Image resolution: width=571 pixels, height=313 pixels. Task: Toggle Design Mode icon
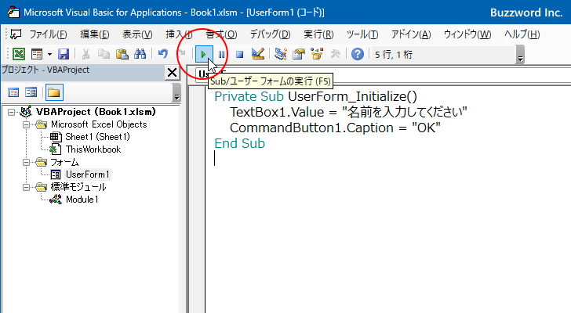click(258, 54)
